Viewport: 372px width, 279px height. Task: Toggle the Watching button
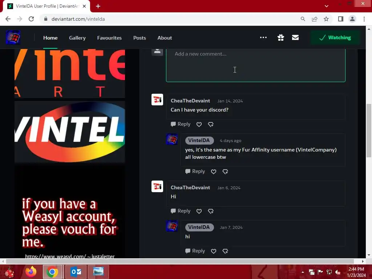(335, 37)
